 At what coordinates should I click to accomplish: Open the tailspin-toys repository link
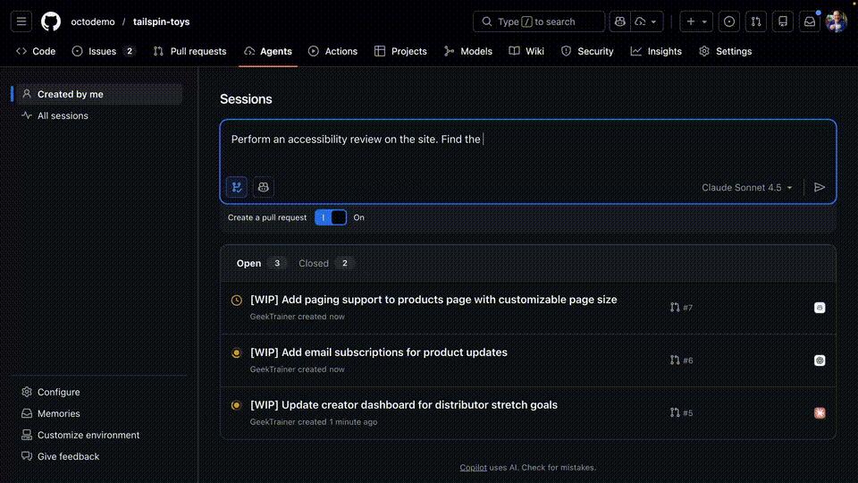162,21
